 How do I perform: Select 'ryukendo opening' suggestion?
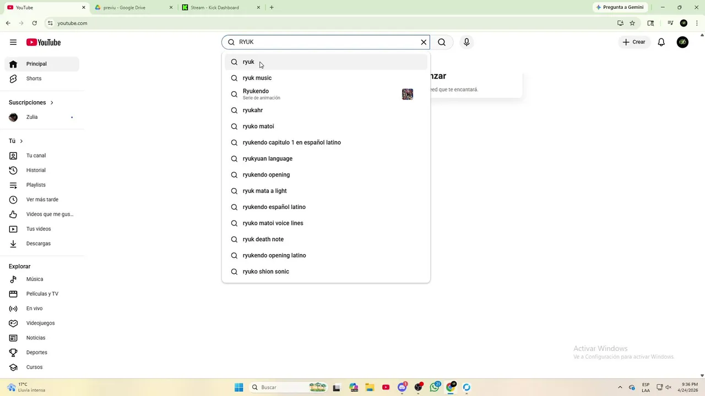click(x=326, y=175)
